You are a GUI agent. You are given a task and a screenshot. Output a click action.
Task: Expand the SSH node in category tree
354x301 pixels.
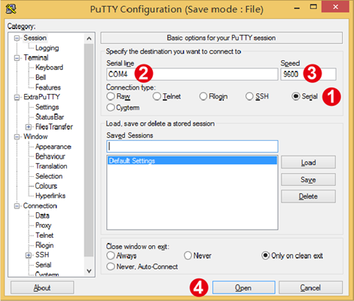point(29,255)
